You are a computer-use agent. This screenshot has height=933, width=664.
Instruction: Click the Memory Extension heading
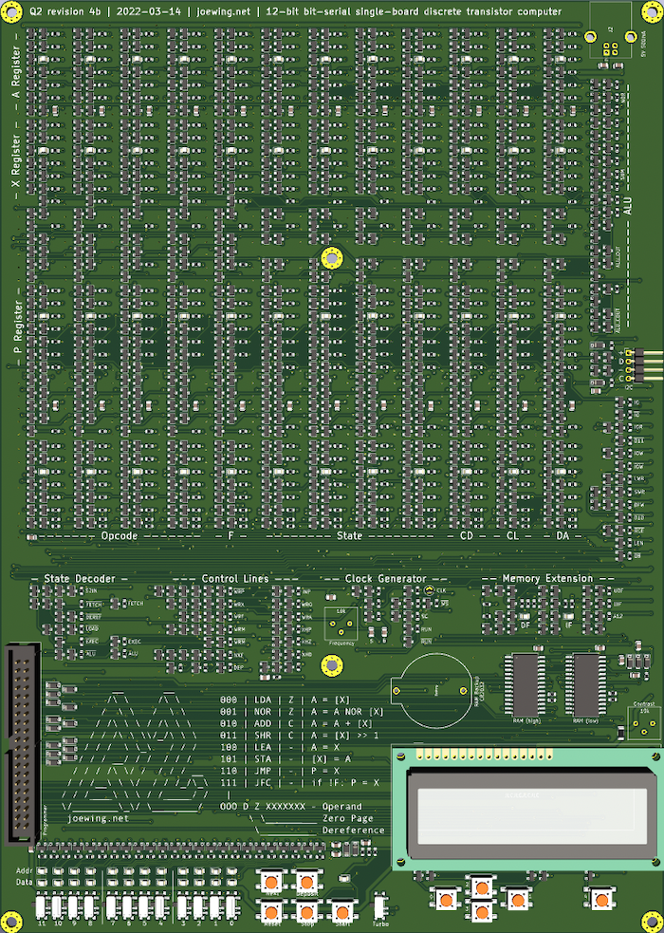pyautogui.click(x=547, y=578)
